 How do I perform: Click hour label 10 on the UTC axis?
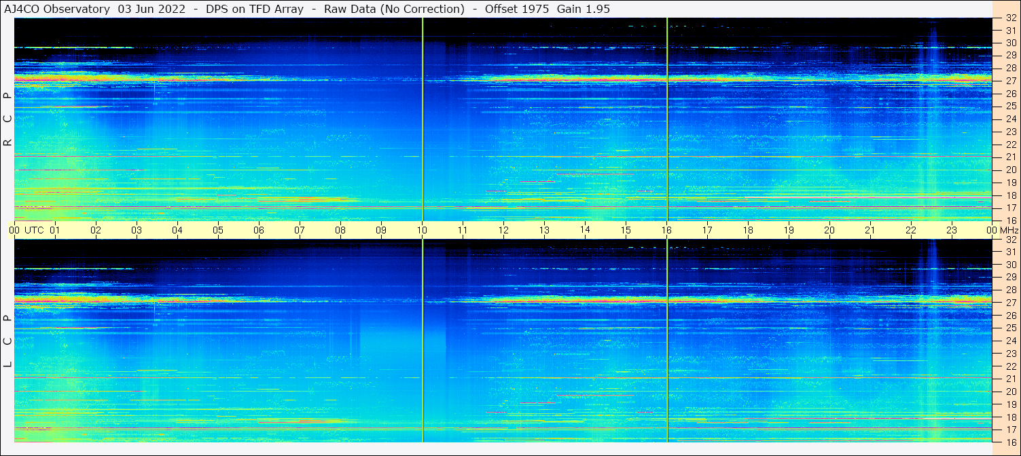click(x=422, y=230)
